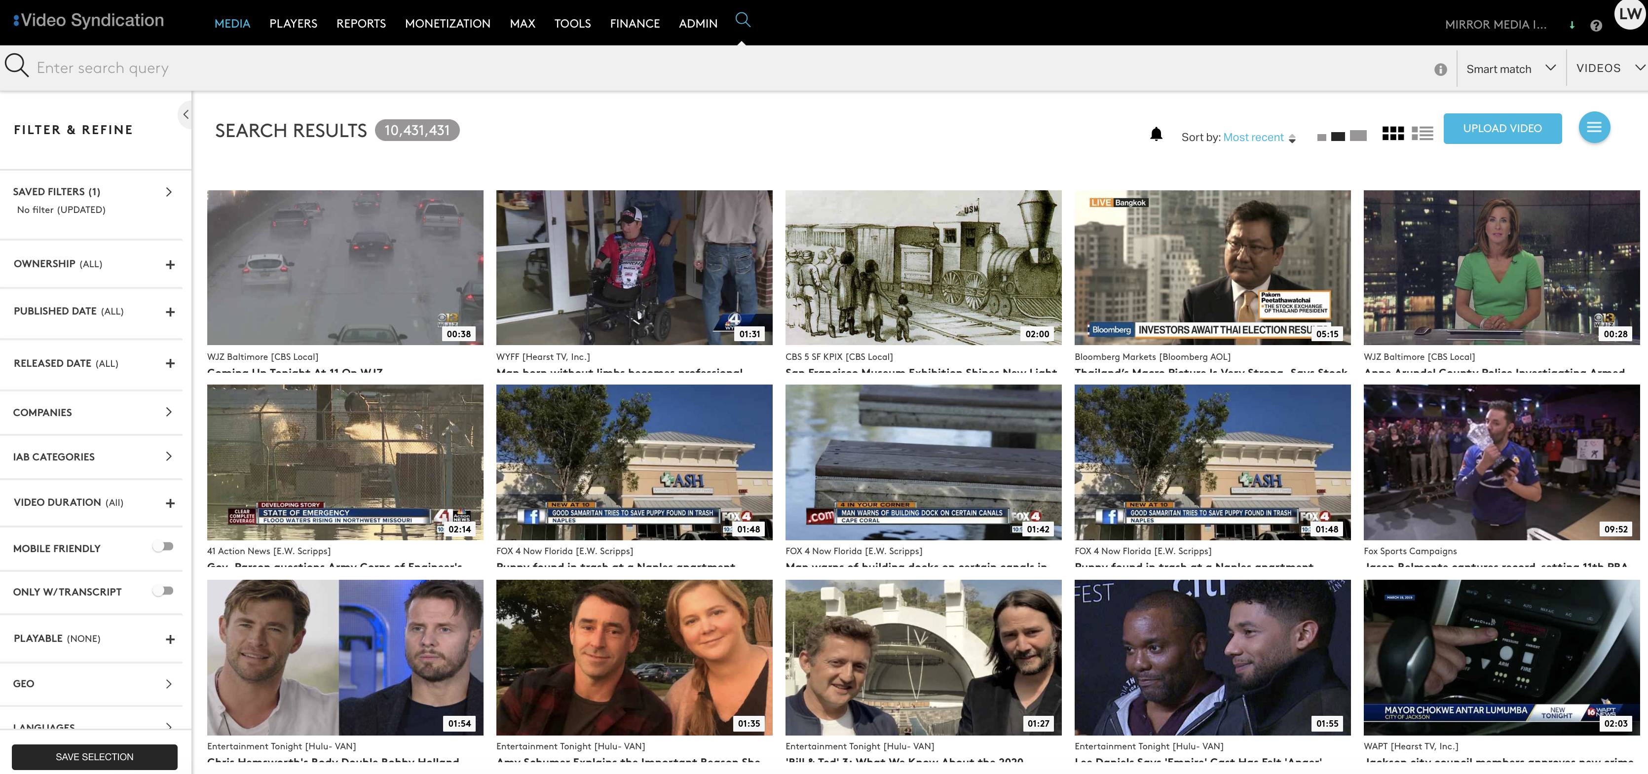Click the notification bell icon
This screenshot has width=1648, height=774.
[x=1156, y=134]
